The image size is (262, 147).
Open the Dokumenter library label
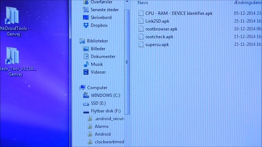coord(103,56)
